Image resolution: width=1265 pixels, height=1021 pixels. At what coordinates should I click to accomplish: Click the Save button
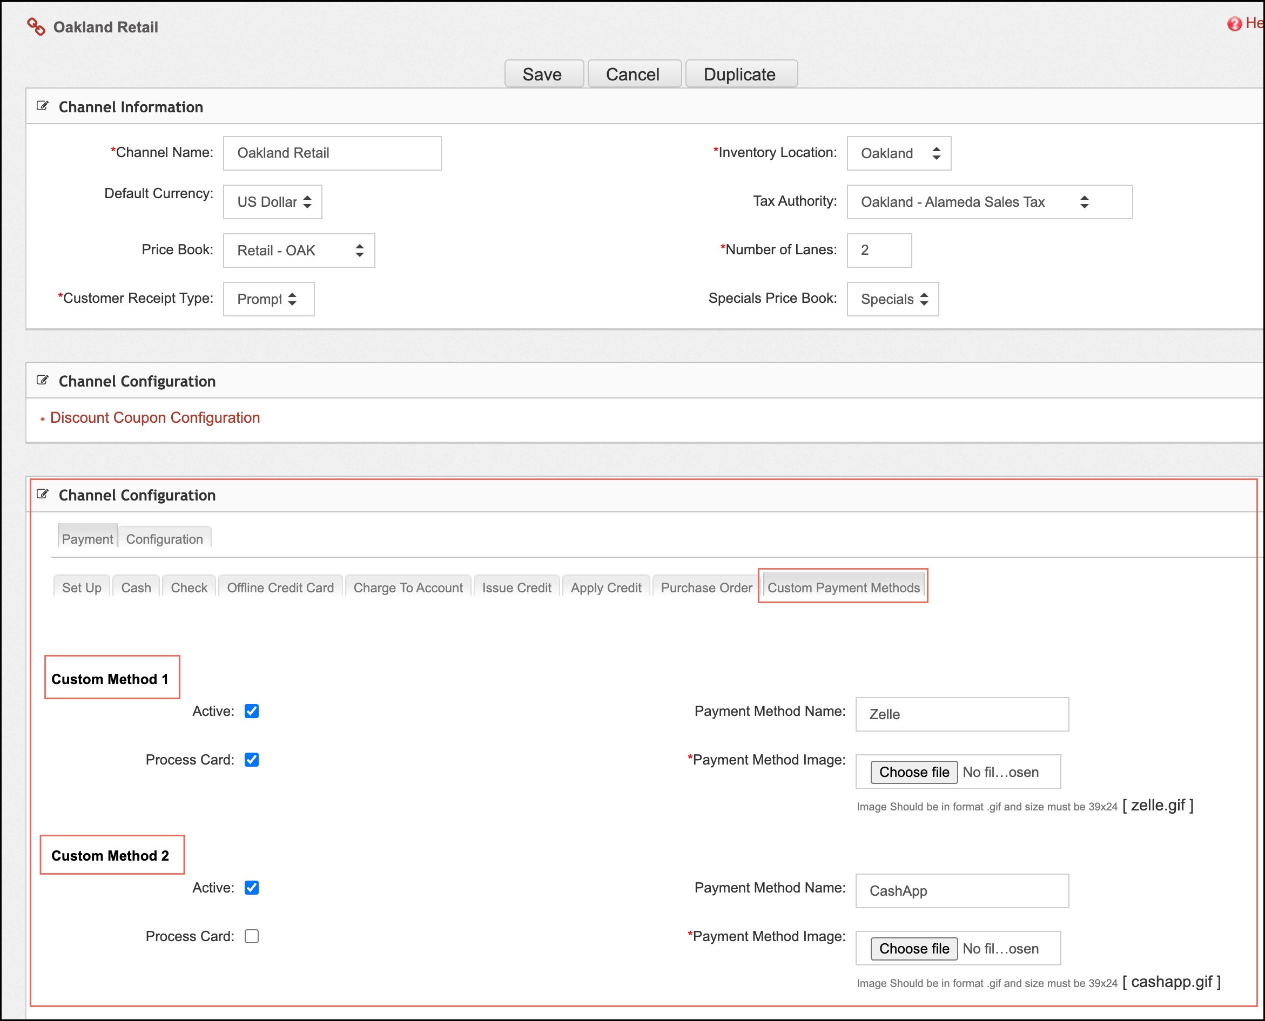[x=542, y=74]
